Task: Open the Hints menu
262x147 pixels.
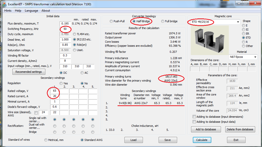Action: pos(8,11)
